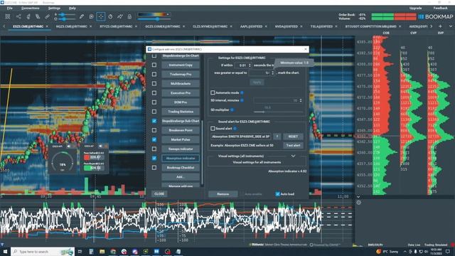This screenshot has height=256, width=455.
Task: Enable the Multibrackets add-on checkbox
Action: tap(154, 84)
